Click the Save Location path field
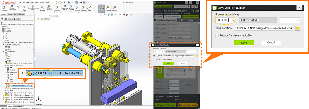The width and height of the screenshot is (309, 109). point(263,28)
